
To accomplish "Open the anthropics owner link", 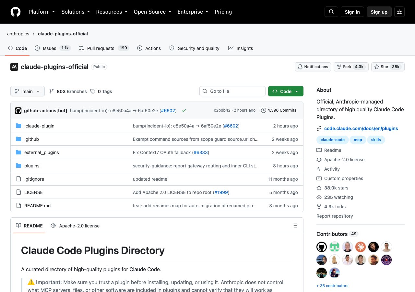I will point(18,34).
